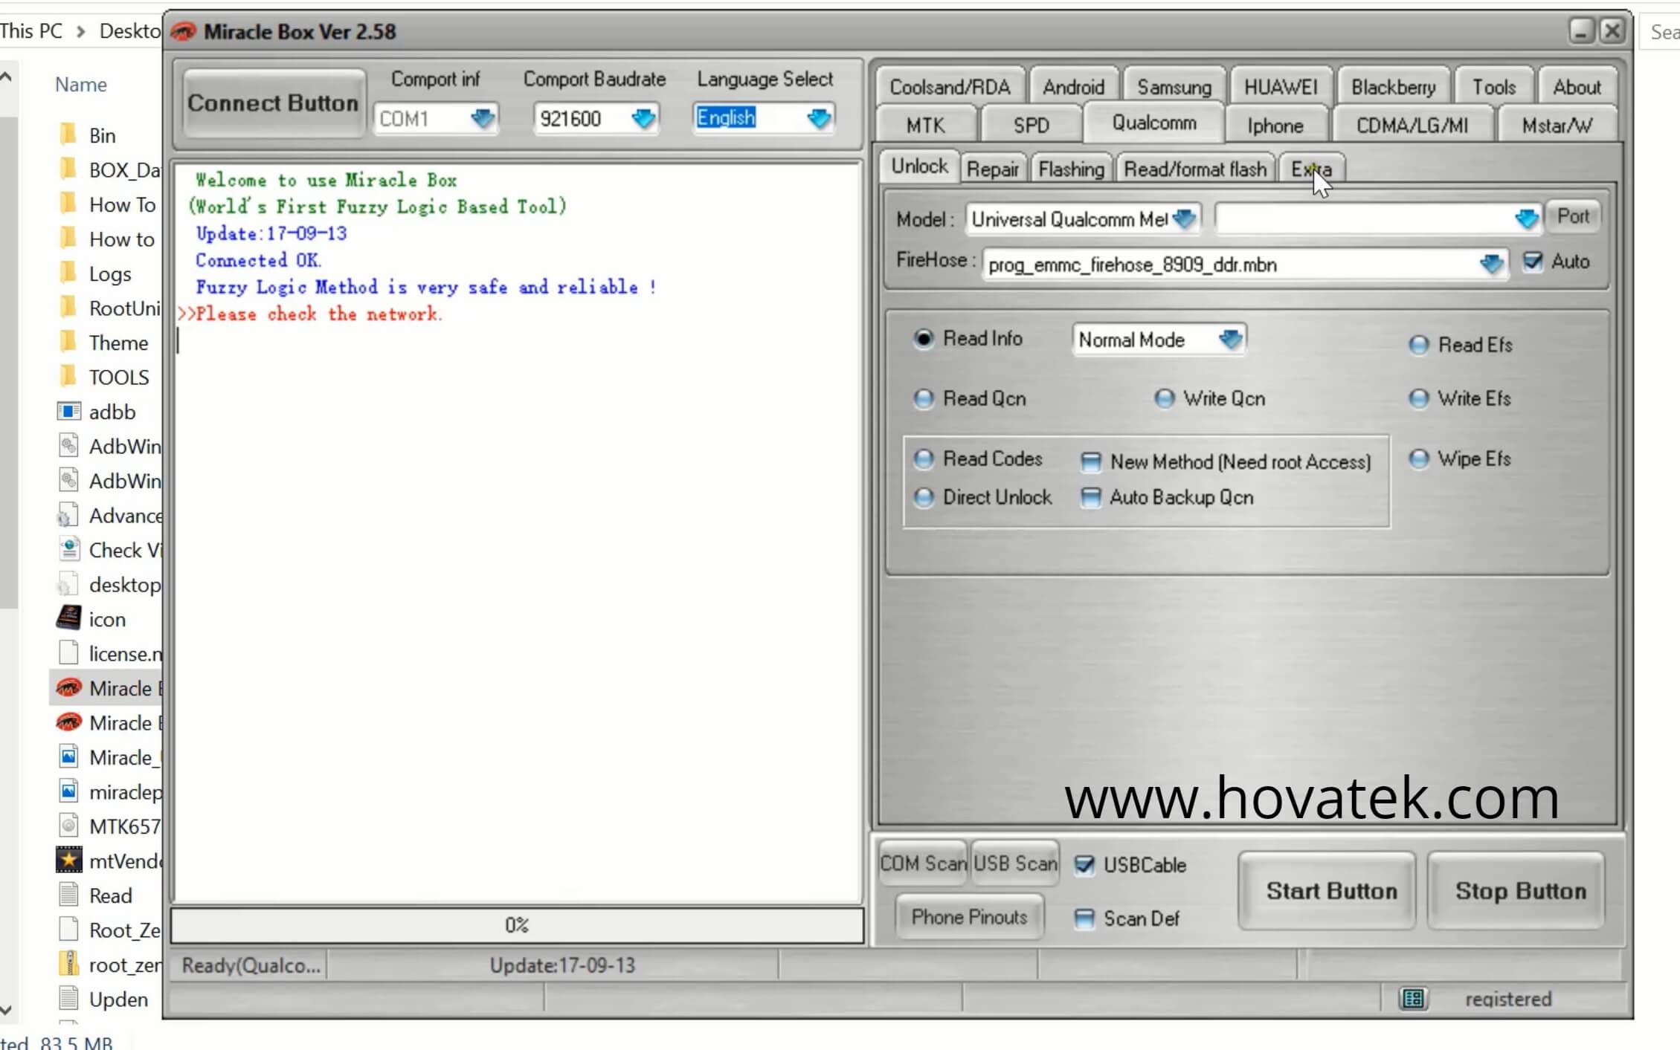Viewport: 1680px width, 1050px height.
Task: Select the Read Info radio button
Action: [x=923, y=339]
